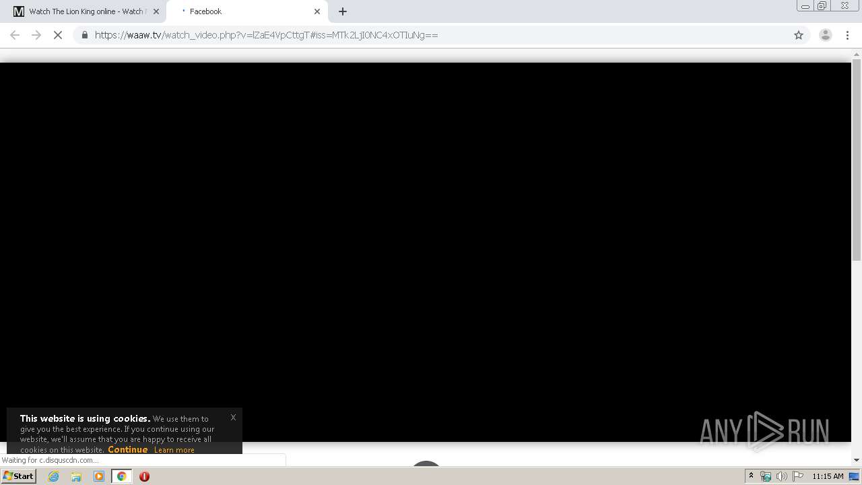Dismiss the cookie notice with X

coord(233,418)
